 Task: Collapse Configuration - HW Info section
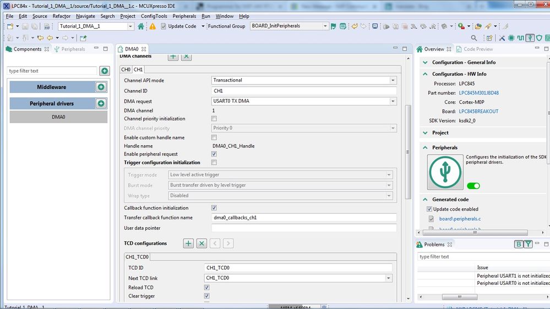pos(425,74)
